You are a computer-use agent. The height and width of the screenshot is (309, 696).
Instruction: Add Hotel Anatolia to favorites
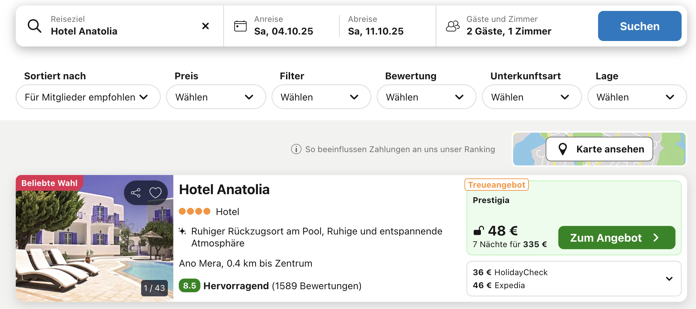pyautogui.click(x=155, y=193)
